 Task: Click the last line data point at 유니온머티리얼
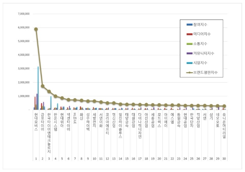coord(224,106)
